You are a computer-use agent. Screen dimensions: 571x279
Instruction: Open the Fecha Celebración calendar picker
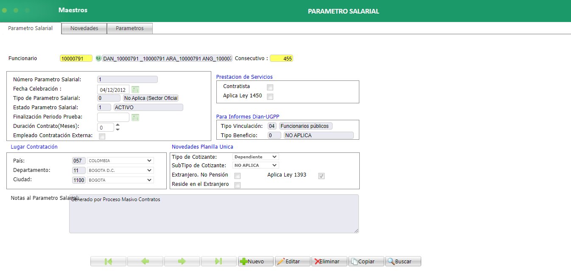tap(135, 89)
